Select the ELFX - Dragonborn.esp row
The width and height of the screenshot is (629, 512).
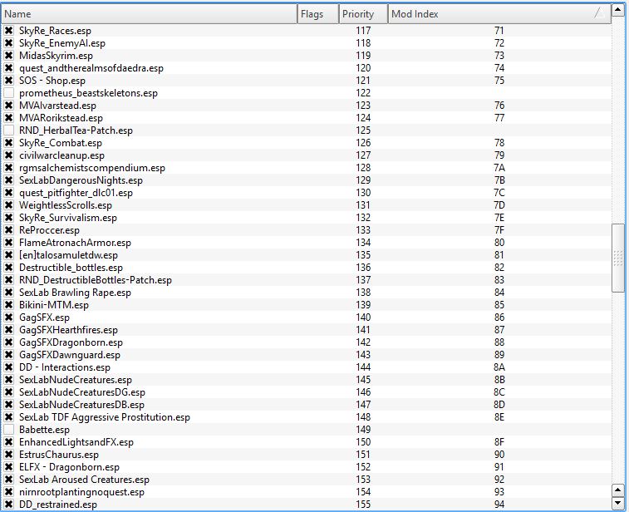(69, 467)
